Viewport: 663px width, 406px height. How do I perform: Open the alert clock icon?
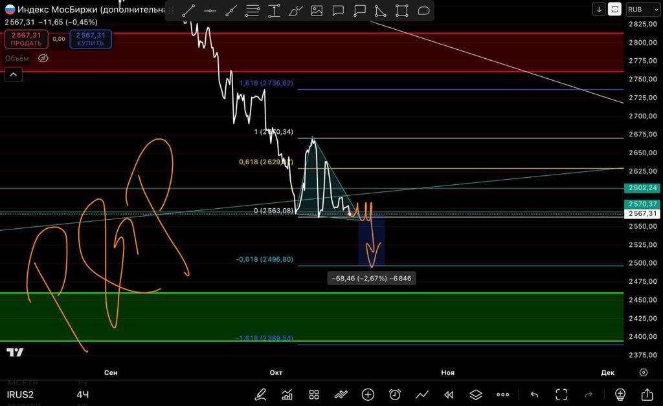[x=395, y=394]
